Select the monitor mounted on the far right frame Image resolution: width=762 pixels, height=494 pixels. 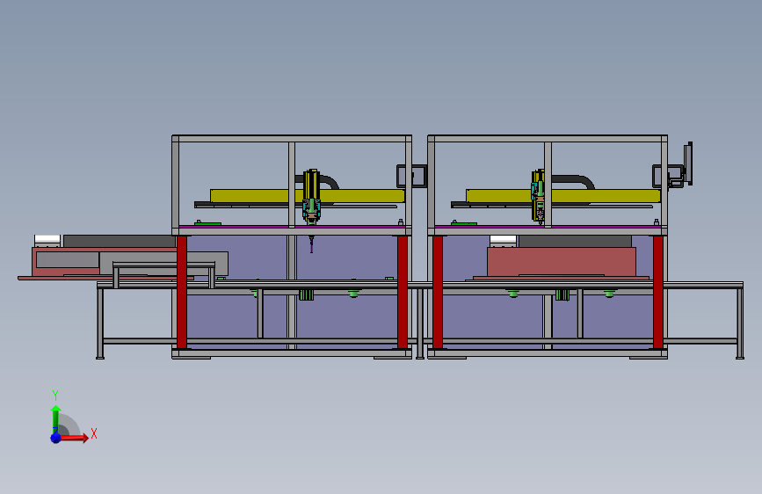tap(687, 163)
